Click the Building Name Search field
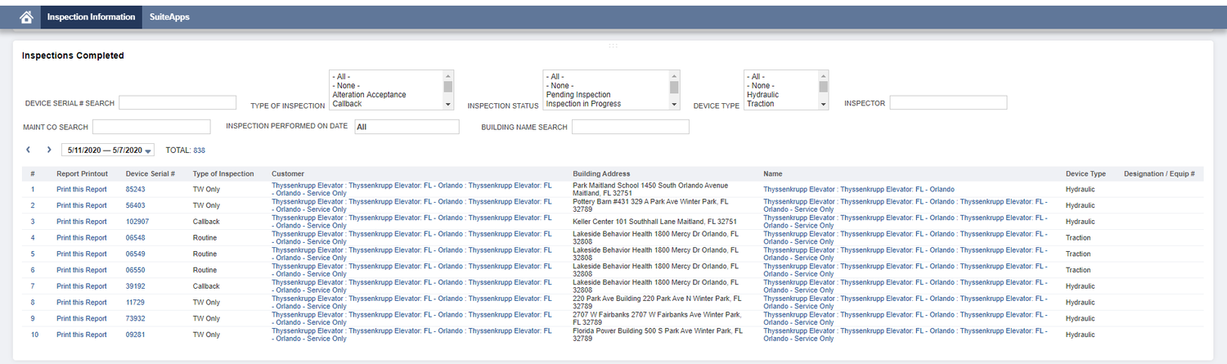This screenshot has width=1227, height=364. pyautogui.click(x=631, y=127)
